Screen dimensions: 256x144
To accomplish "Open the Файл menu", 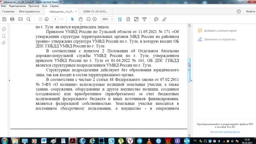I will [4, 6].
